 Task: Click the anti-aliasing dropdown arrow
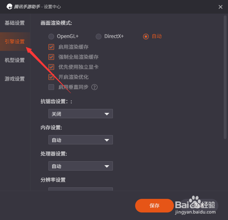click(x=107, y=114)
